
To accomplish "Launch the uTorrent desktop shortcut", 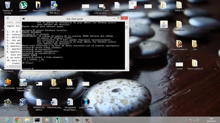I will coord(23,6).
